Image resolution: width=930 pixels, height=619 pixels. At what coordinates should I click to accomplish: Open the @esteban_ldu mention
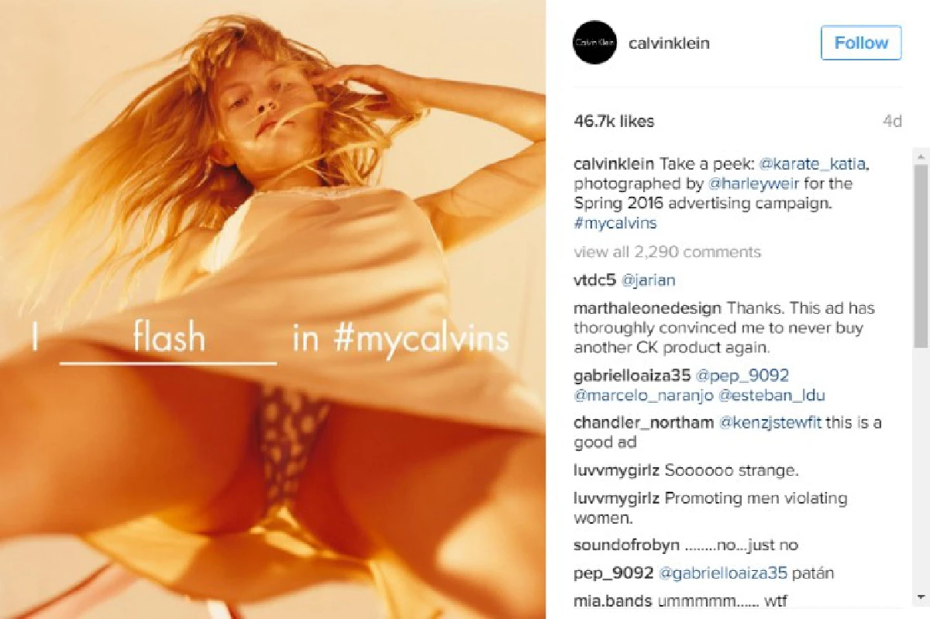tap(772, 396)
